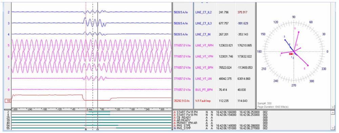
Task: Select analog channel number 2 label
Action: [x=8, y=12]
